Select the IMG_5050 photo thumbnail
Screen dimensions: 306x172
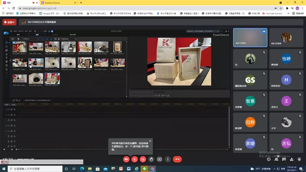19,47
